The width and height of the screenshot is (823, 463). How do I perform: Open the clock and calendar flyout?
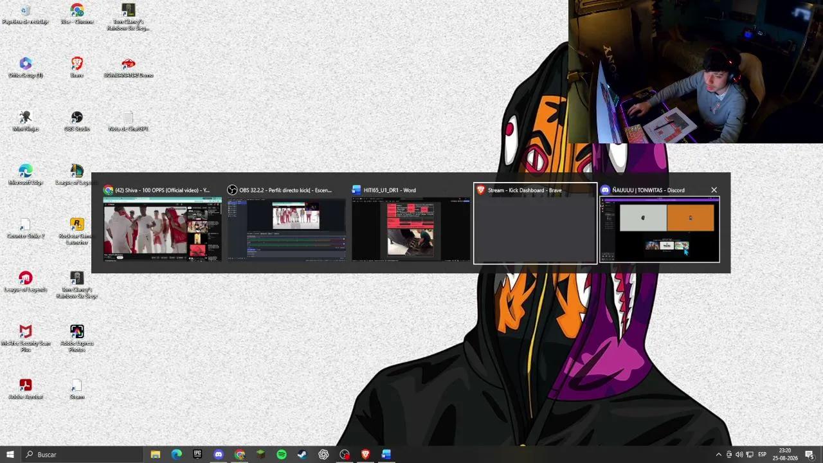click(x=785, y=455)
